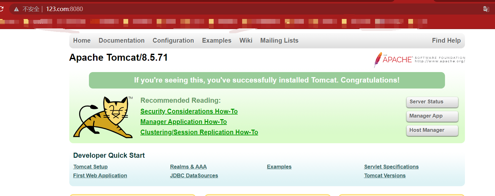Open Clustering/Session Replication How-To link
Viewport: 495px width, 196px height.
click(199, 132)
